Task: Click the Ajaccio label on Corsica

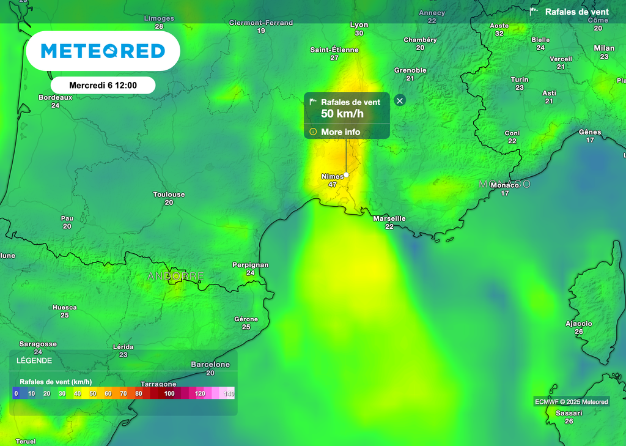Action: (578, 324)
